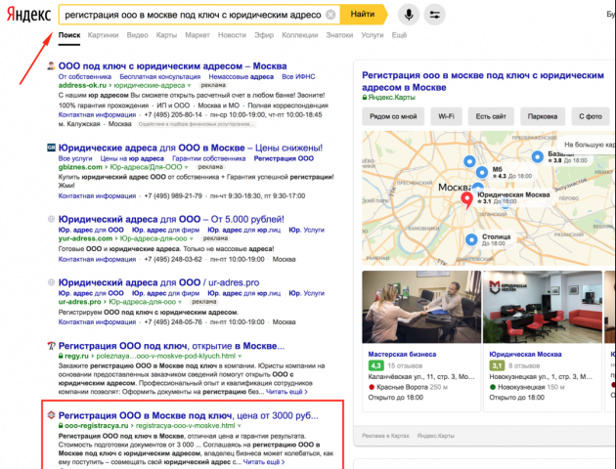This screenshot has width=616, height=469.
Task: Click the ur-adres.pro globe favicon
Action: coord(51,282)
